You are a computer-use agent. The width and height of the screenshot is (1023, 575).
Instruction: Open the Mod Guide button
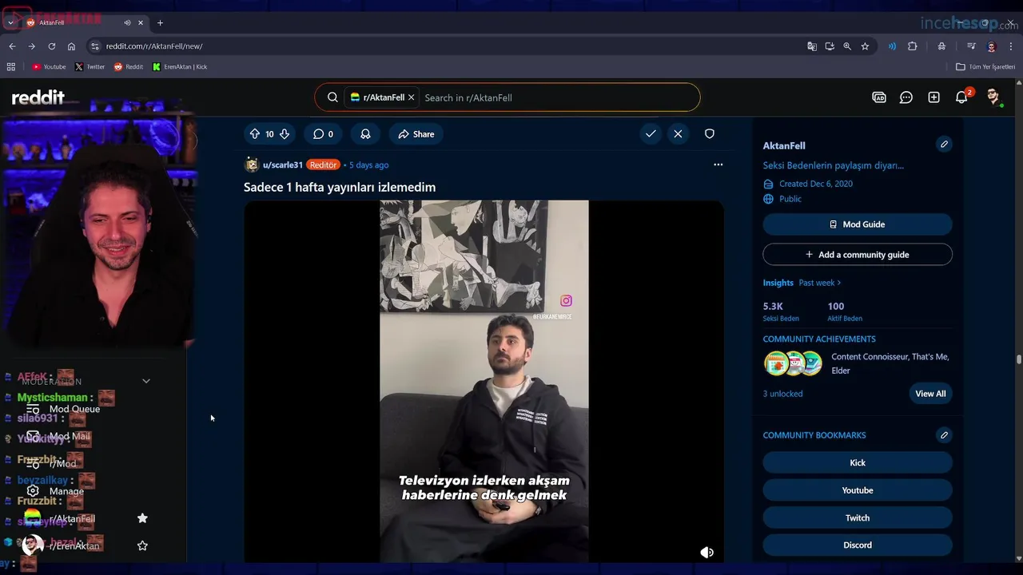(x=858, y=224)
